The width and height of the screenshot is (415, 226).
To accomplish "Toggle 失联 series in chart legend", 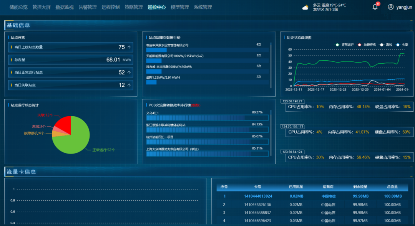I will [402, 45].
